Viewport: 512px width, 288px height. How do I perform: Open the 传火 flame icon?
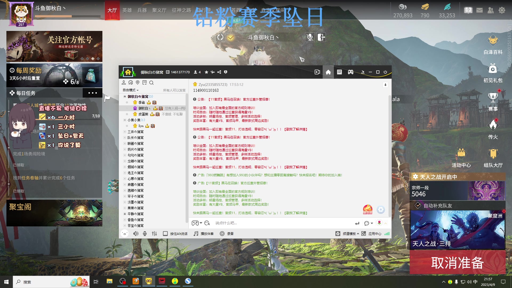[493, 130]
